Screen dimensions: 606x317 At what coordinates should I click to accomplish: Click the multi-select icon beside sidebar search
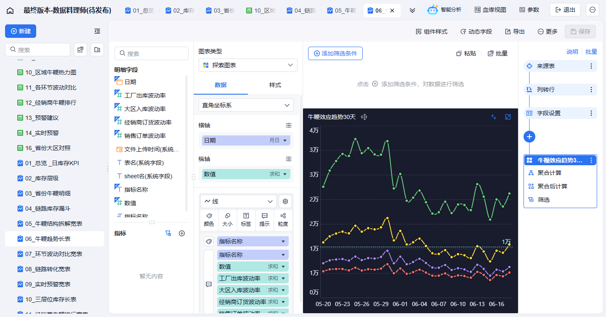coord(80,50)
